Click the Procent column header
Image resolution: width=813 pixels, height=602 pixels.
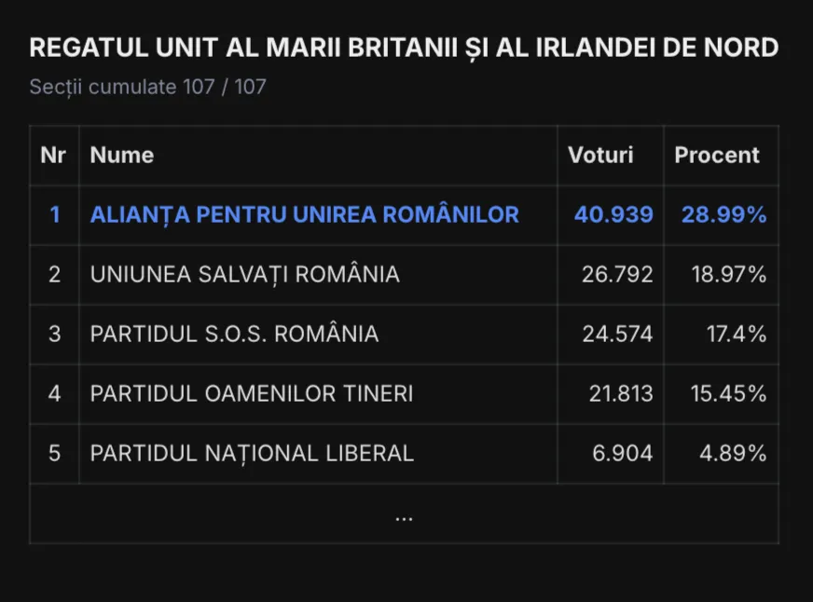(x=717, y=155)
